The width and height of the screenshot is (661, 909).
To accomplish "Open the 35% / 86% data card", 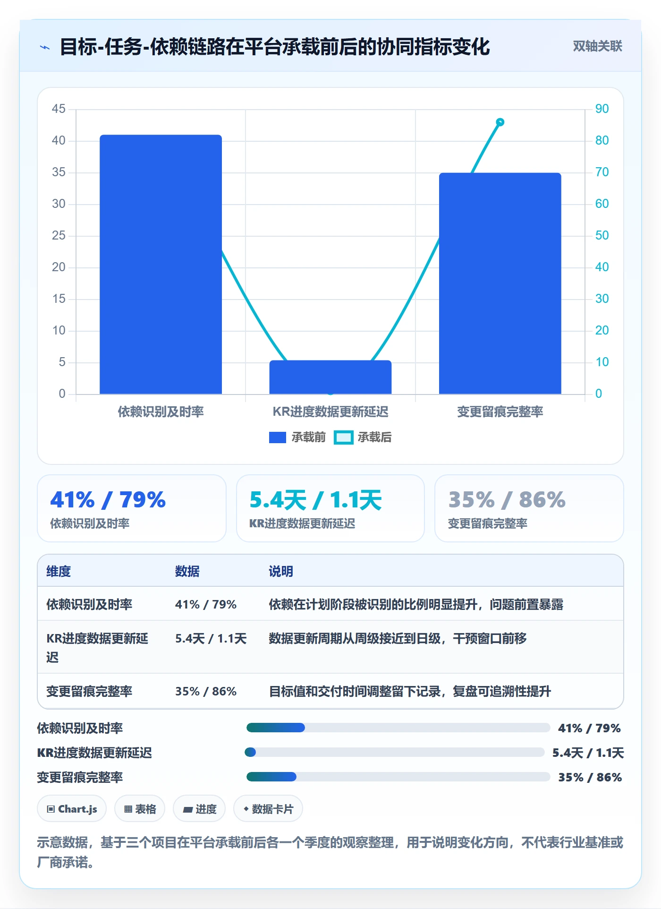I will [529, 508].
